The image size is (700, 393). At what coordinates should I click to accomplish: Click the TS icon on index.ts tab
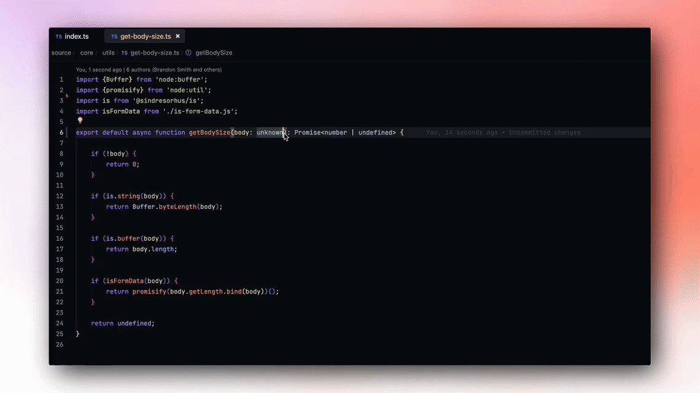(x=58, y=37)
